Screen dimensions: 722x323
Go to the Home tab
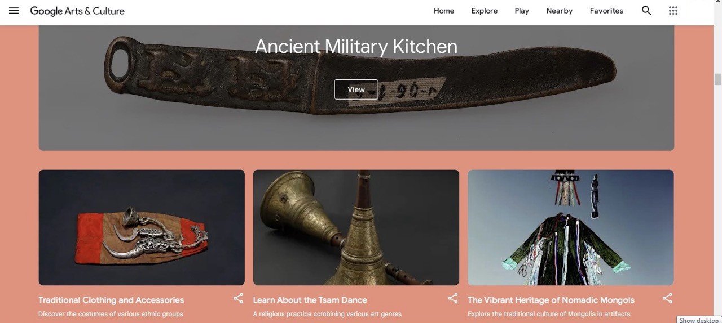click(444, 11)
